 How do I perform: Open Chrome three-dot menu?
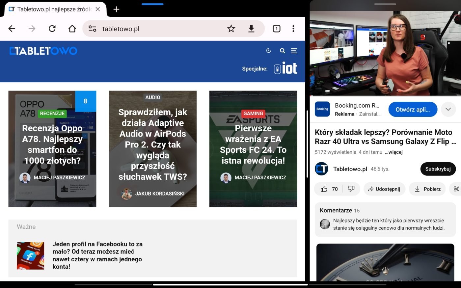[293, 29]
